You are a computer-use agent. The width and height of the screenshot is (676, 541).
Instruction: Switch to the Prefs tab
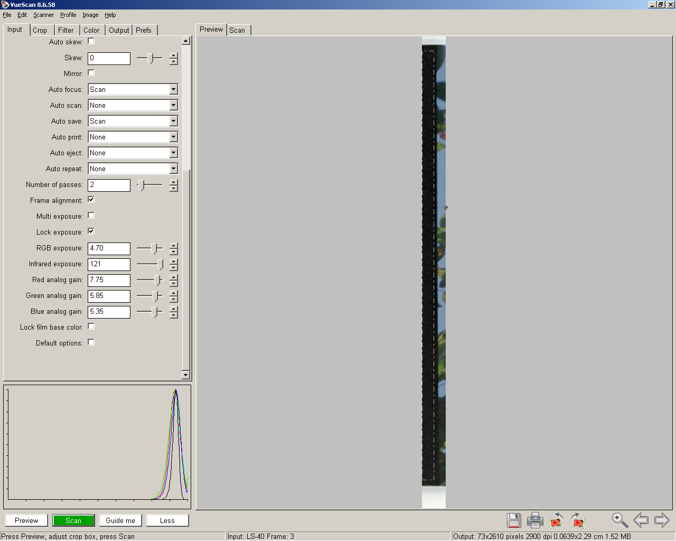click(x=144, y=31)
